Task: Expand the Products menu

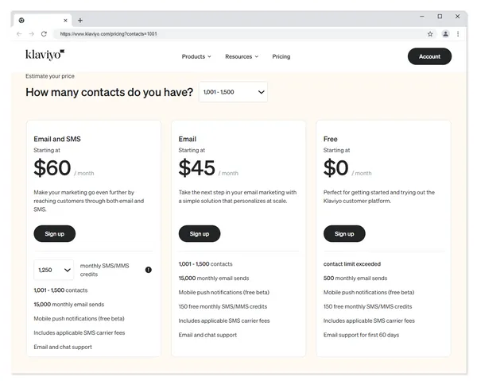Action: pos(196,56)
